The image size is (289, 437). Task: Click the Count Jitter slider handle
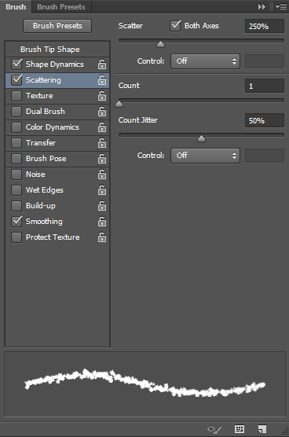pos(201,138)
